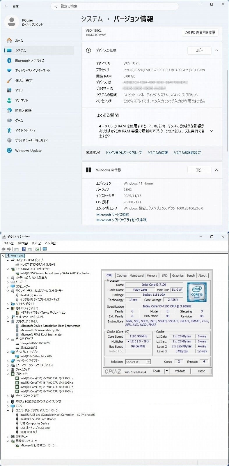Click the 設定の検索 search field
Viewport: 229px width, 466px height.
115,6
